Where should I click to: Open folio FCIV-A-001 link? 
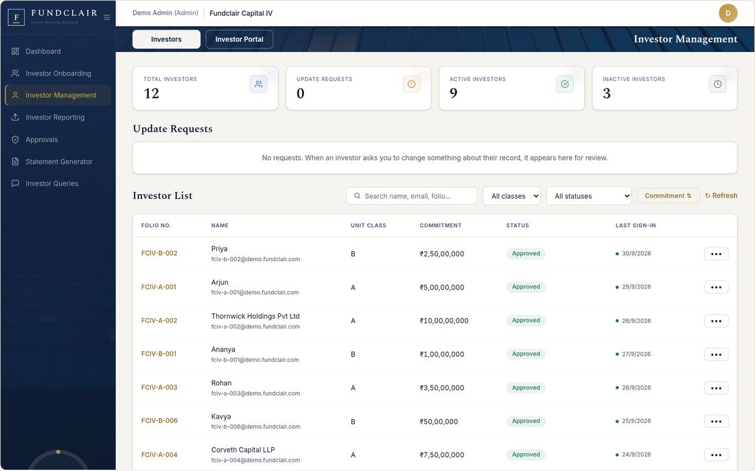[x=159, y=287]
